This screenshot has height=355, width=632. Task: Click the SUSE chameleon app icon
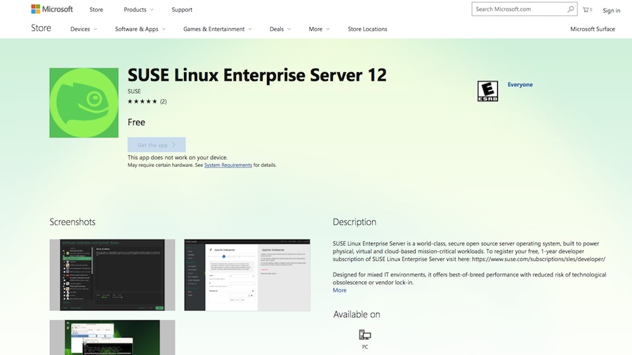tap(84, 102)
